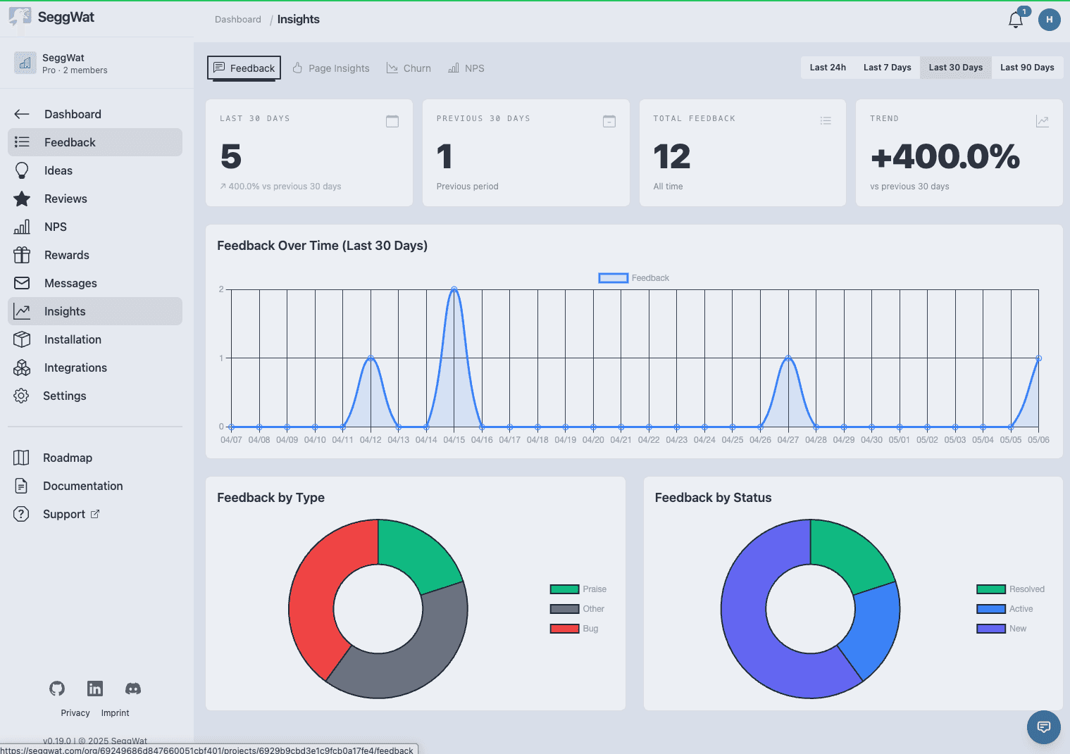Click the Messages envelope icon
Viewport: 1070px width, 754px height.
pos(22,283)
